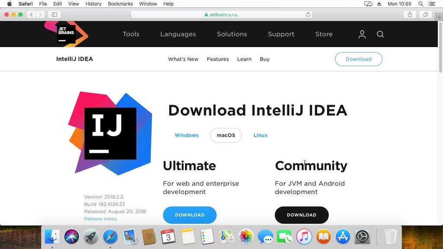This screenshot has width=443, height=249.
Task: Open Messages in the Dock
Action: 265,236
